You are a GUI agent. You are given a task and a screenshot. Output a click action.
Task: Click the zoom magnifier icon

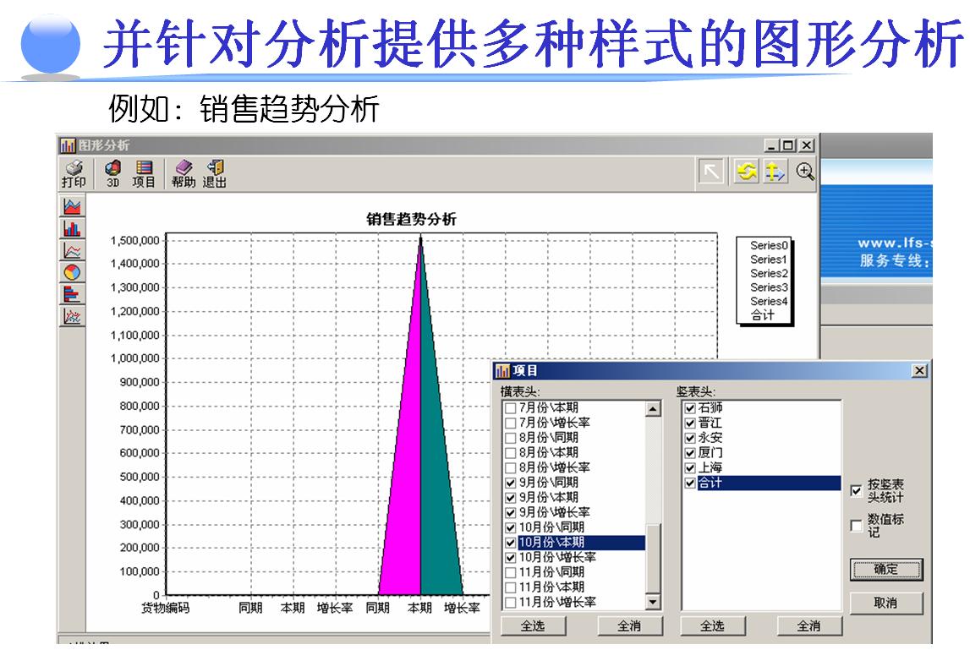click(805, 172)
